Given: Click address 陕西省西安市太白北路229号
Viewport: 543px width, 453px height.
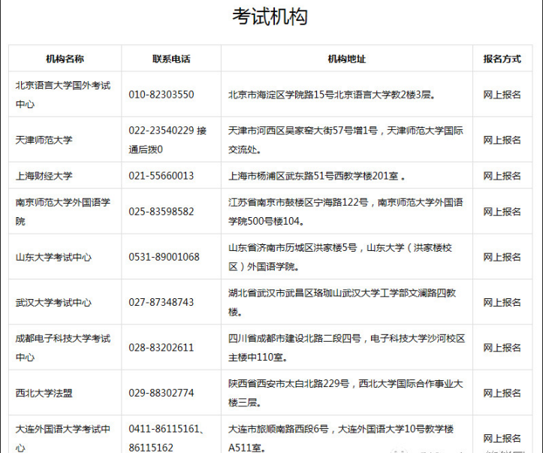Looking at the screenshot, I should pyautogui.click(x=289, y=384).
